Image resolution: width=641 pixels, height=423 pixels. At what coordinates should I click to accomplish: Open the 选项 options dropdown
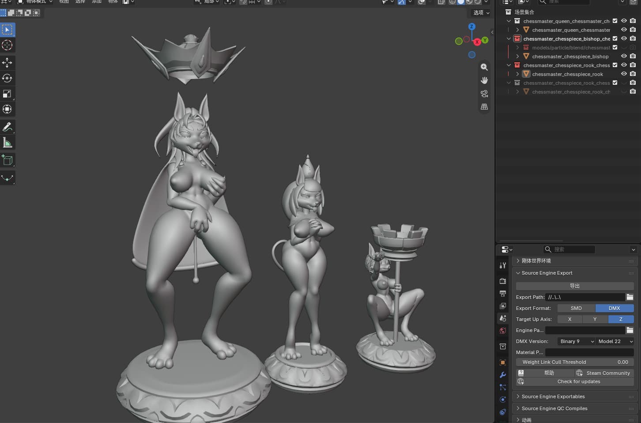481,13
